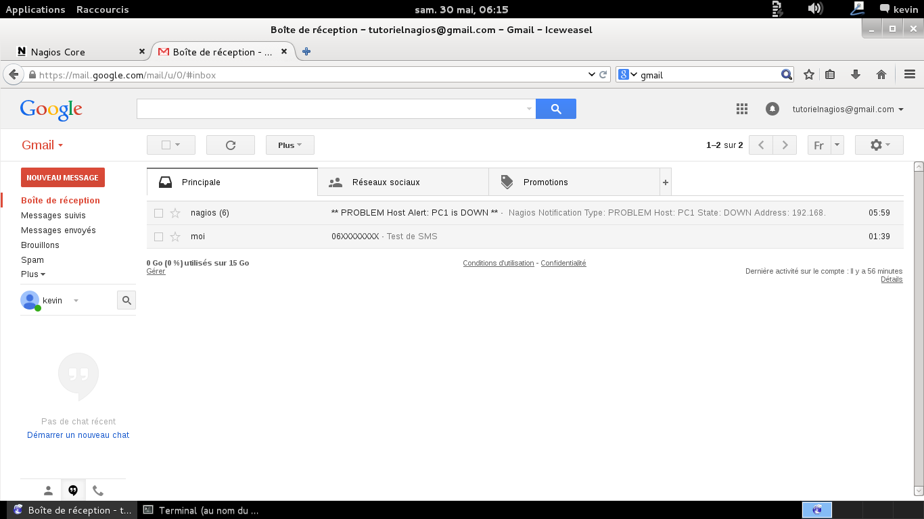Image resolution: width=924 pixels, height=519 pixels.
Task: Open Messages suivis folder
Action: [x=53, y=216]
